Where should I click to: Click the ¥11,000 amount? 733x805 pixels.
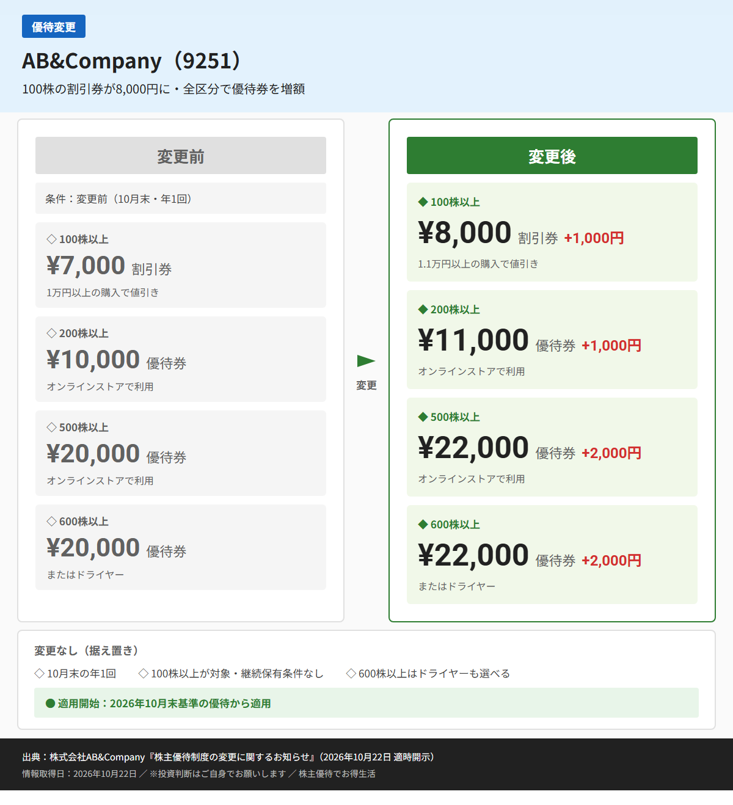(x=473, y=340)
